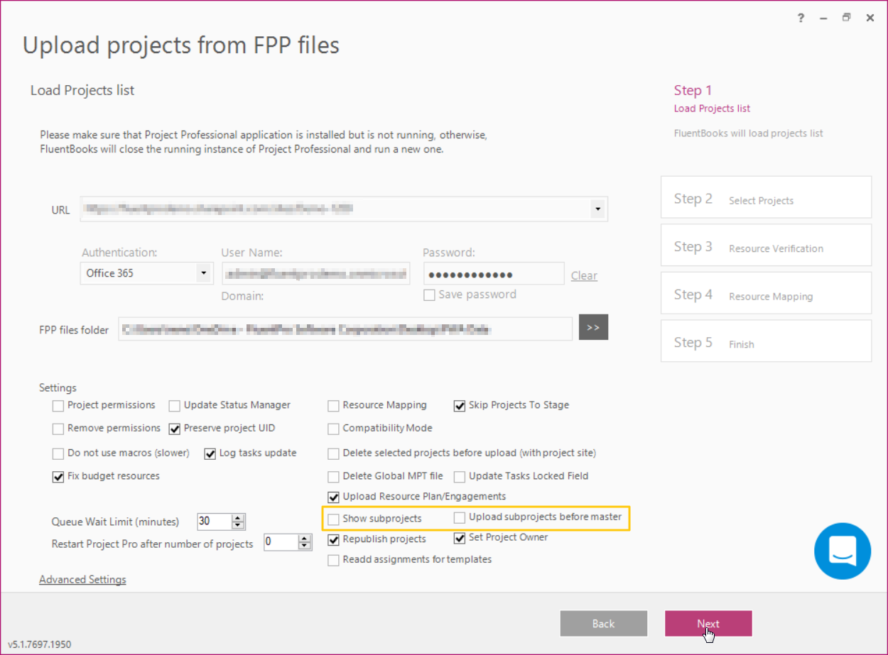Select Step 2 Select Projects

point(766,197)
